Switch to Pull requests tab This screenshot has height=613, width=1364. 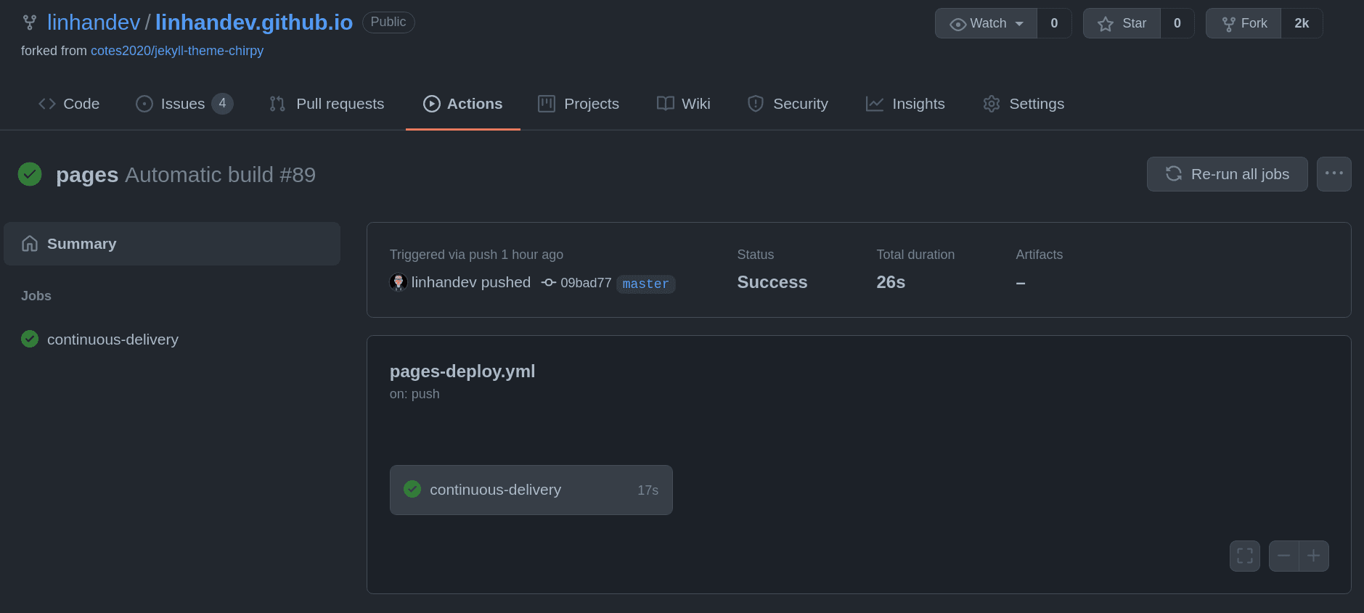tap(327, 104)
